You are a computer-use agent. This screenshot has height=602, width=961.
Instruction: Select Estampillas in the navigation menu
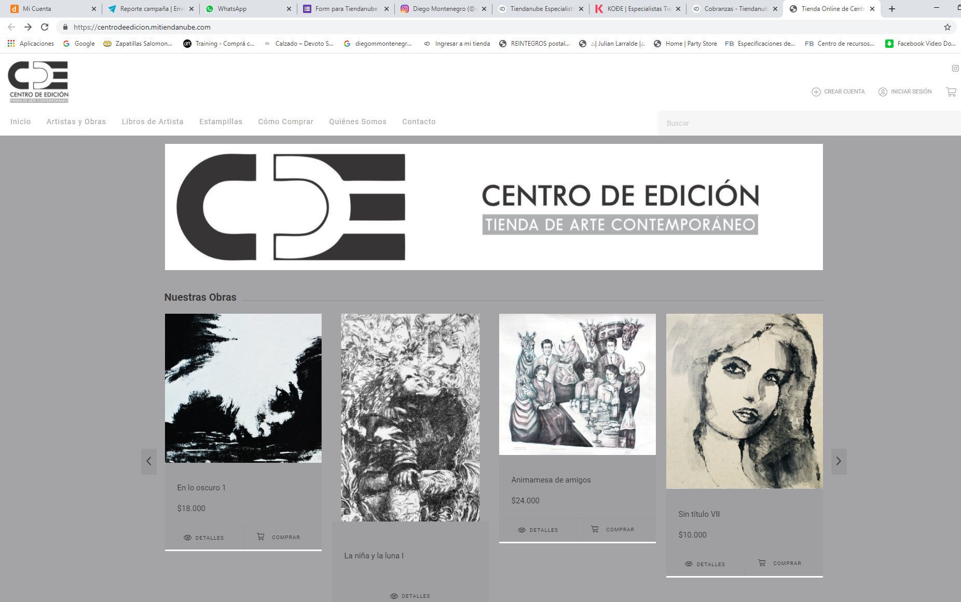click(x=220, y=122)
